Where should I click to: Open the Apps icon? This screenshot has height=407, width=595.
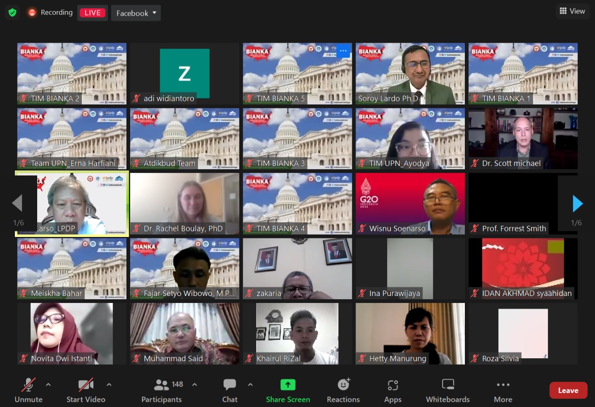393,385
